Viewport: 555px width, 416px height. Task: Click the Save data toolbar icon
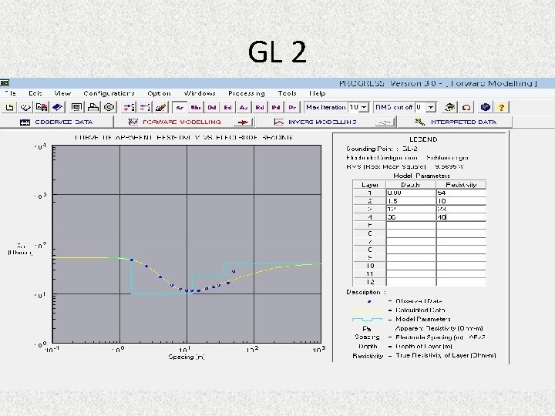point(42,107)
